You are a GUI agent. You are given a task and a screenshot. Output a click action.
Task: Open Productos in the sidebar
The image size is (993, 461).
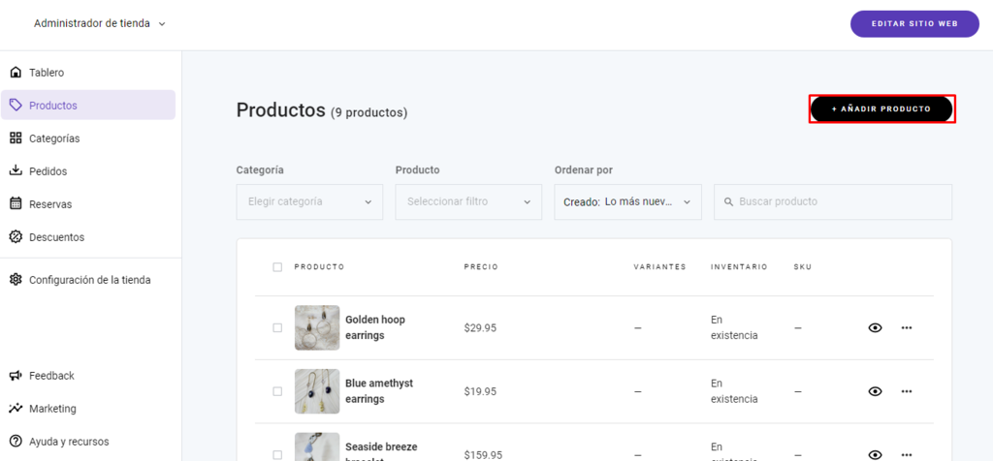[88, 105]
